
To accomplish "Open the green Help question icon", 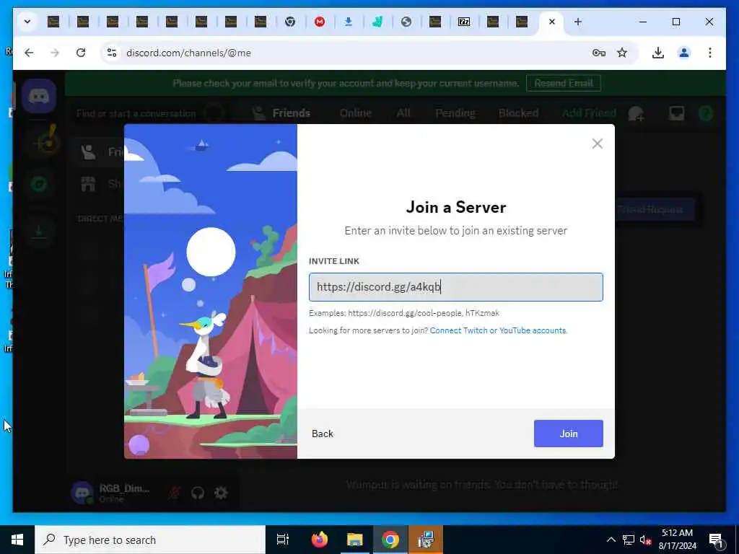I will pos(706,113).
